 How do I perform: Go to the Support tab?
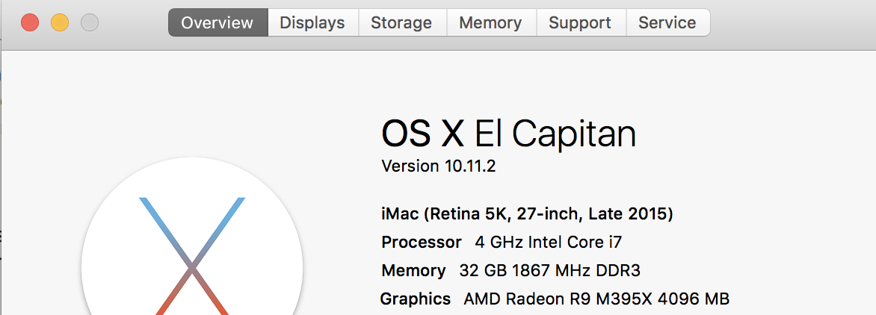pos(580,22)
